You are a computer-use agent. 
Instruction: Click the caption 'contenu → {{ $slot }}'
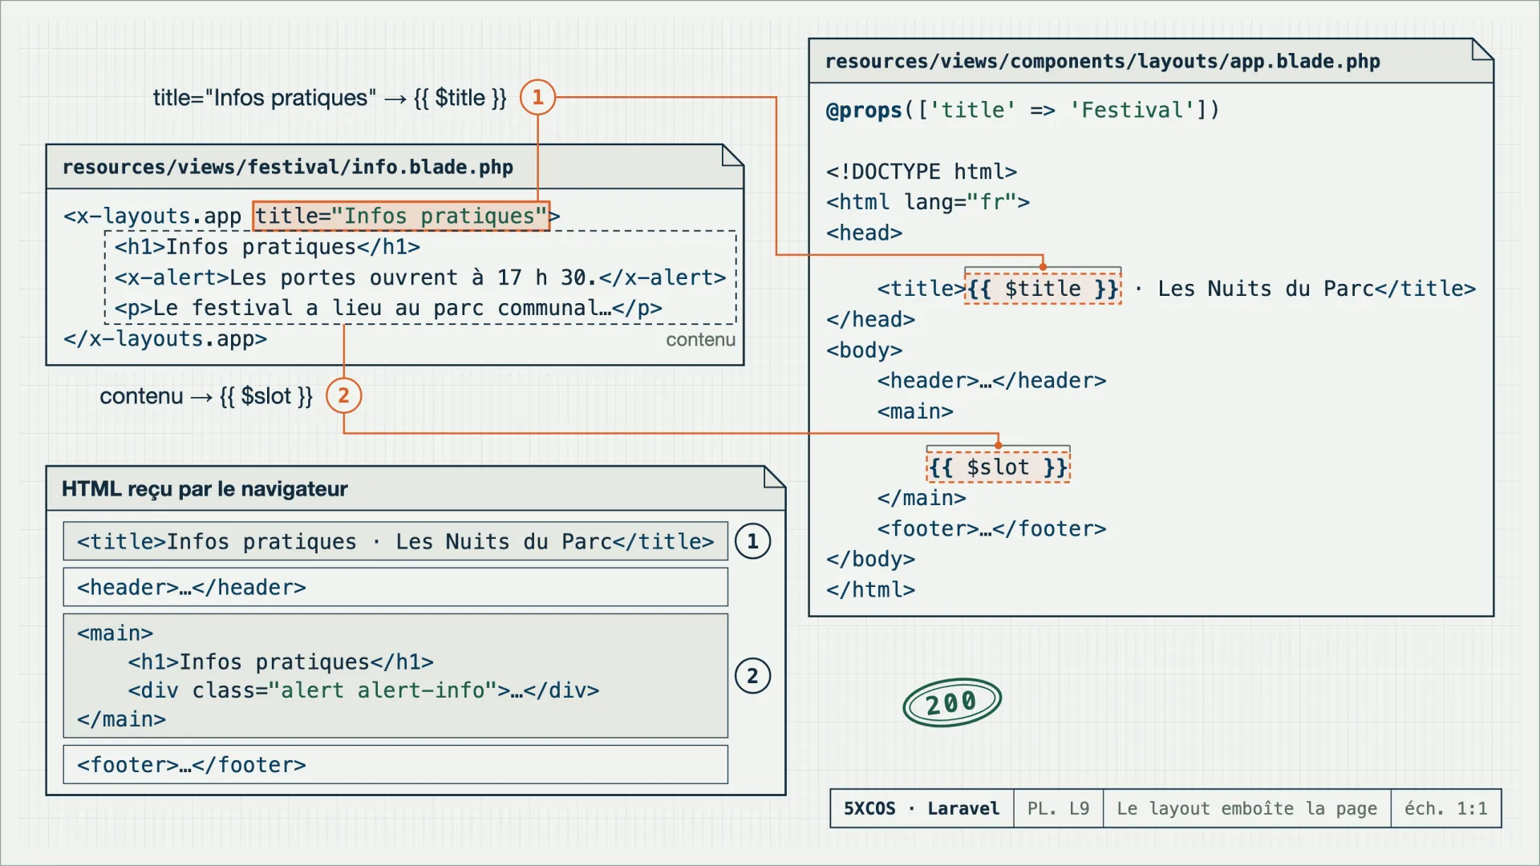pos(206,396)
